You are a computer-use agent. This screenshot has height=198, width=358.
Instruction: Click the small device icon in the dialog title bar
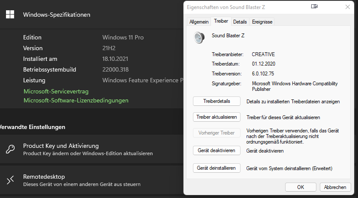click(x=314, y=6)
